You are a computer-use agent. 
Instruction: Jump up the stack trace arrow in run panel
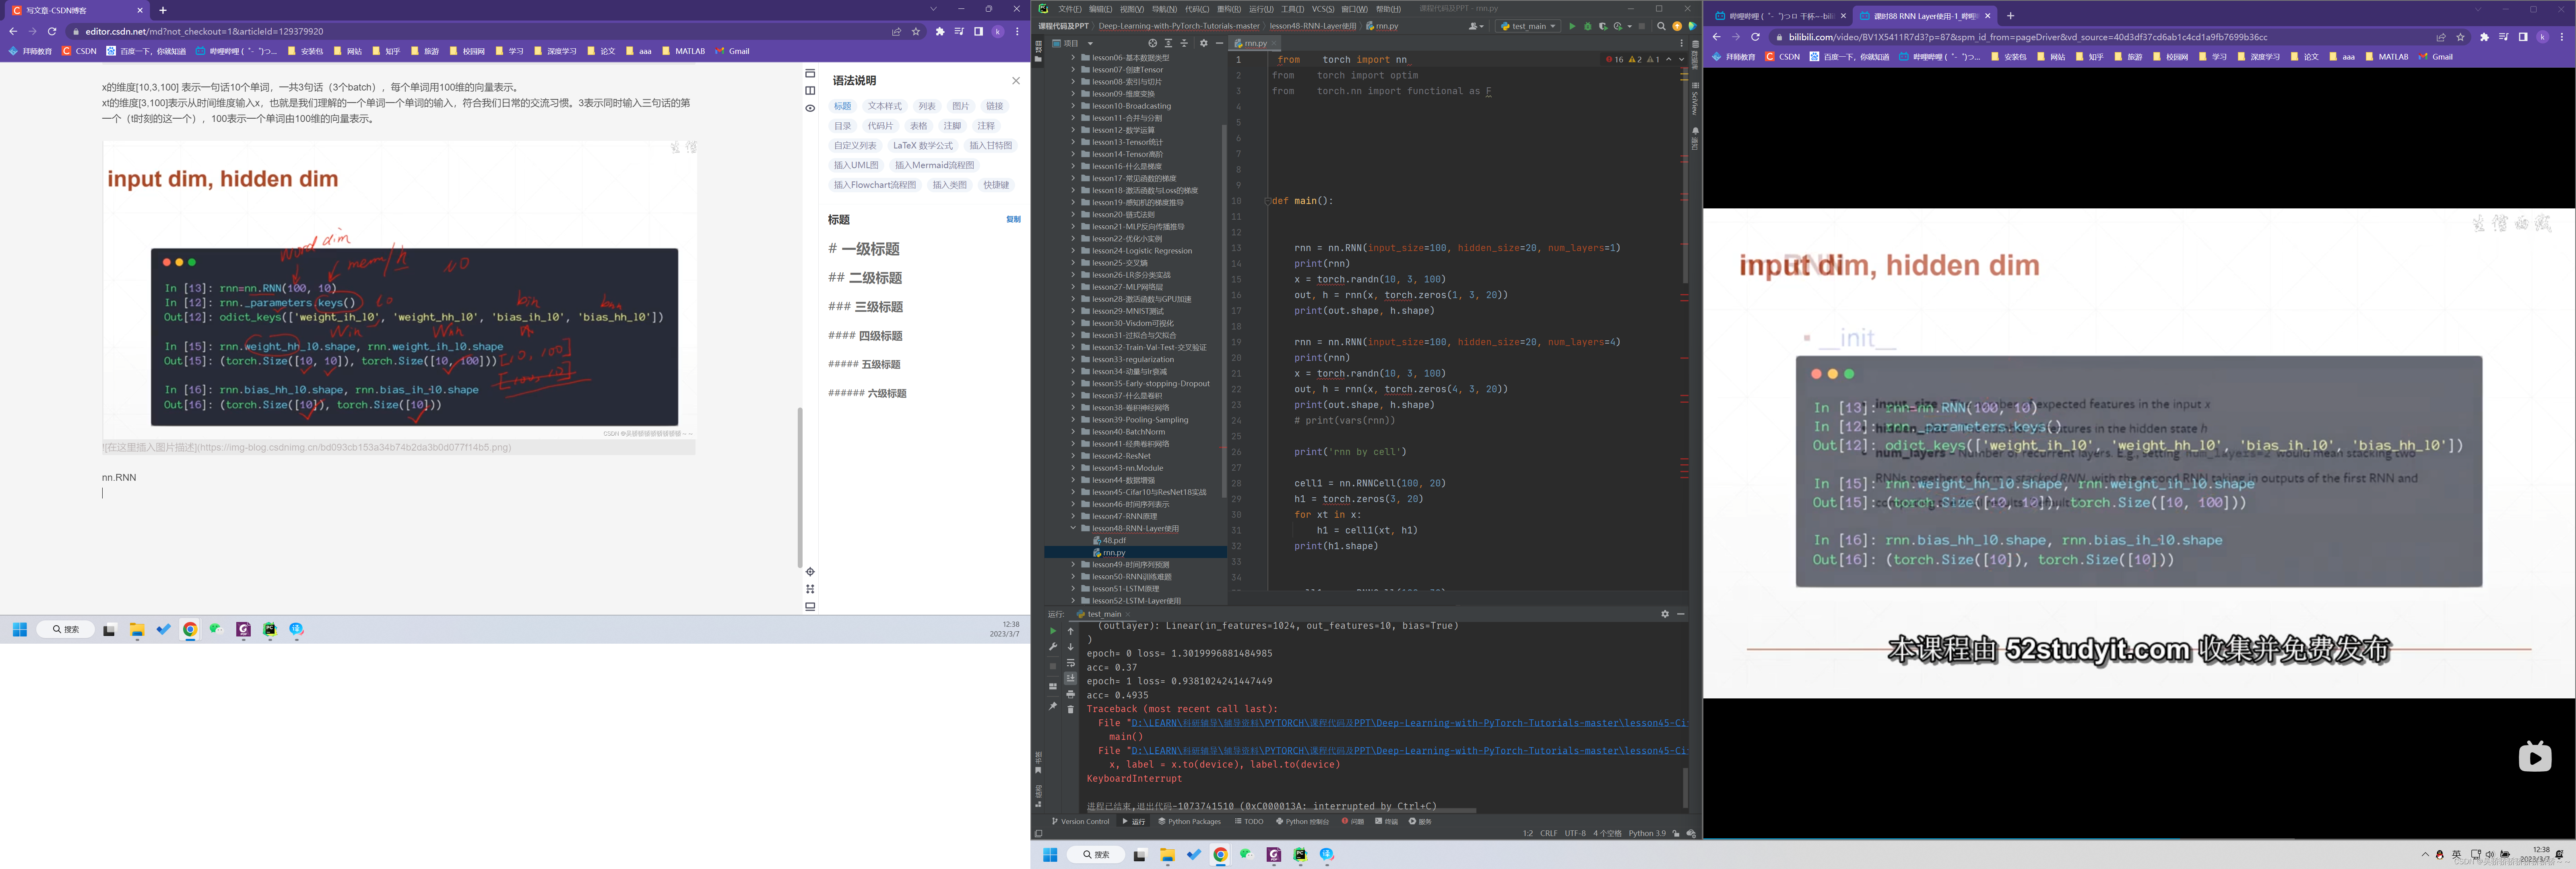point(1070,631)
